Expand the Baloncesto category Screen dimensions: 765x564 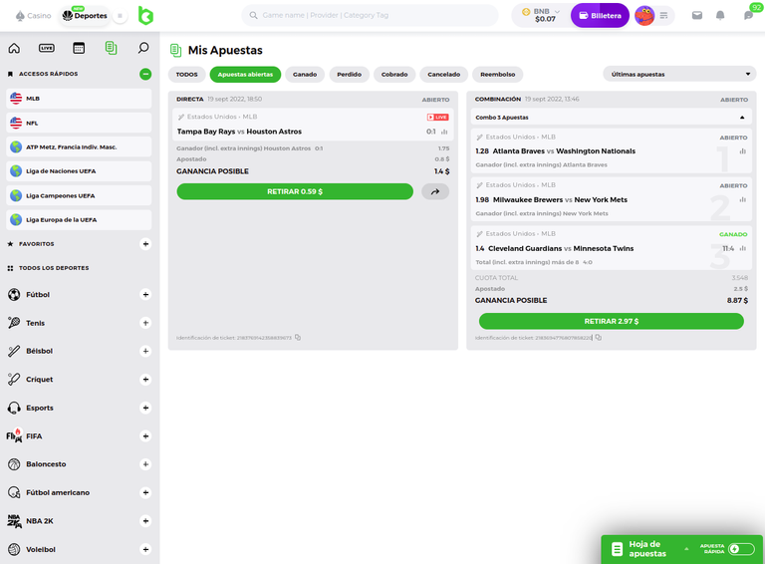pyautogui.click(x=145, y=464)
